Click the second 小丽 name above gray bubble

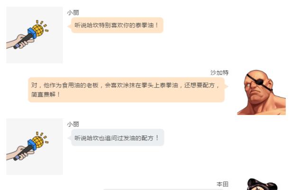click(73, 124)
